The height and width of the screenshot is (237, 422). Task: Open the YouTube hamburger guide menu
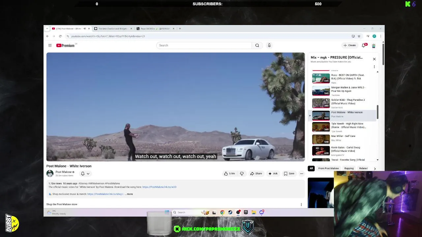pyautogui.click(x=50, y=45)
